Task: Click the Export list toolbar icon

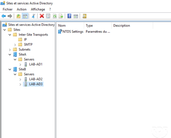Action: (x=61, y=16)
